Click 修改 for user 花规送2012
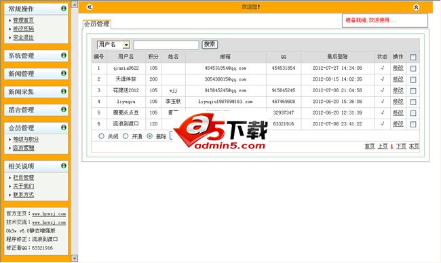 coord(398,90)
